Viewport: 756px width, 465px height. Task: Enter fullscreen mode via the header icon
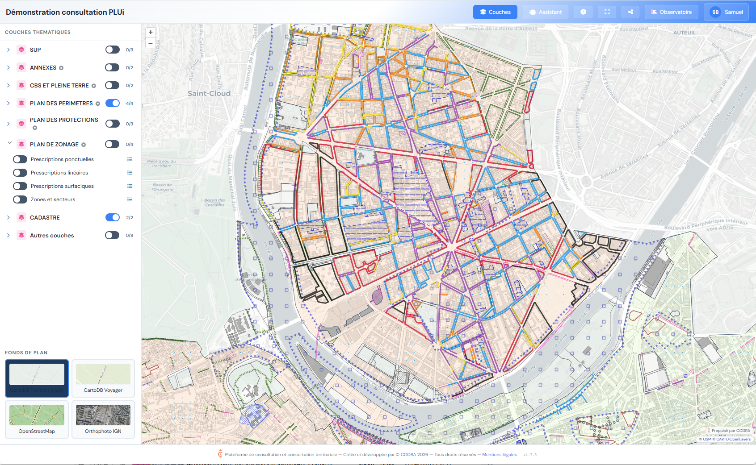pyautogui.click(x=607, y=12)
